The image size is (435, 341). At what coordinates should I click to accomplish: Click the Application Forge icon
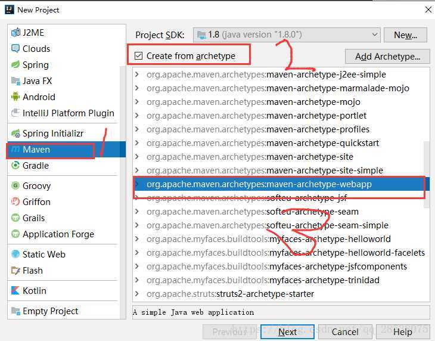[15, 234]
